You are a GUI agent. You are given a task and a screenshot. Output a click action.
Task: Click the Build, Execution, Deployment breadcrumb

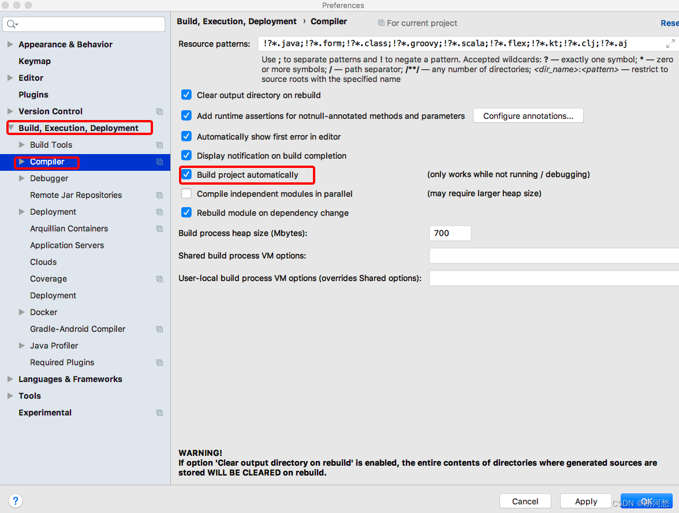coord(236,21)
